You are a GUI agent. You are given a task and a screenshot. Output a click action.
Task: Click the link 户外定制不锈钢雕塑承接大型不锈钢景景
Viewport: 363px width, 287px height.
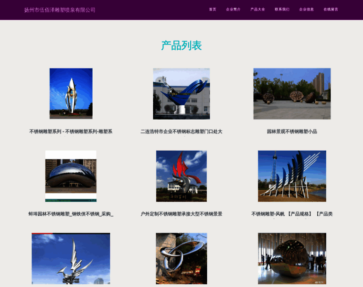pos(181,214)
